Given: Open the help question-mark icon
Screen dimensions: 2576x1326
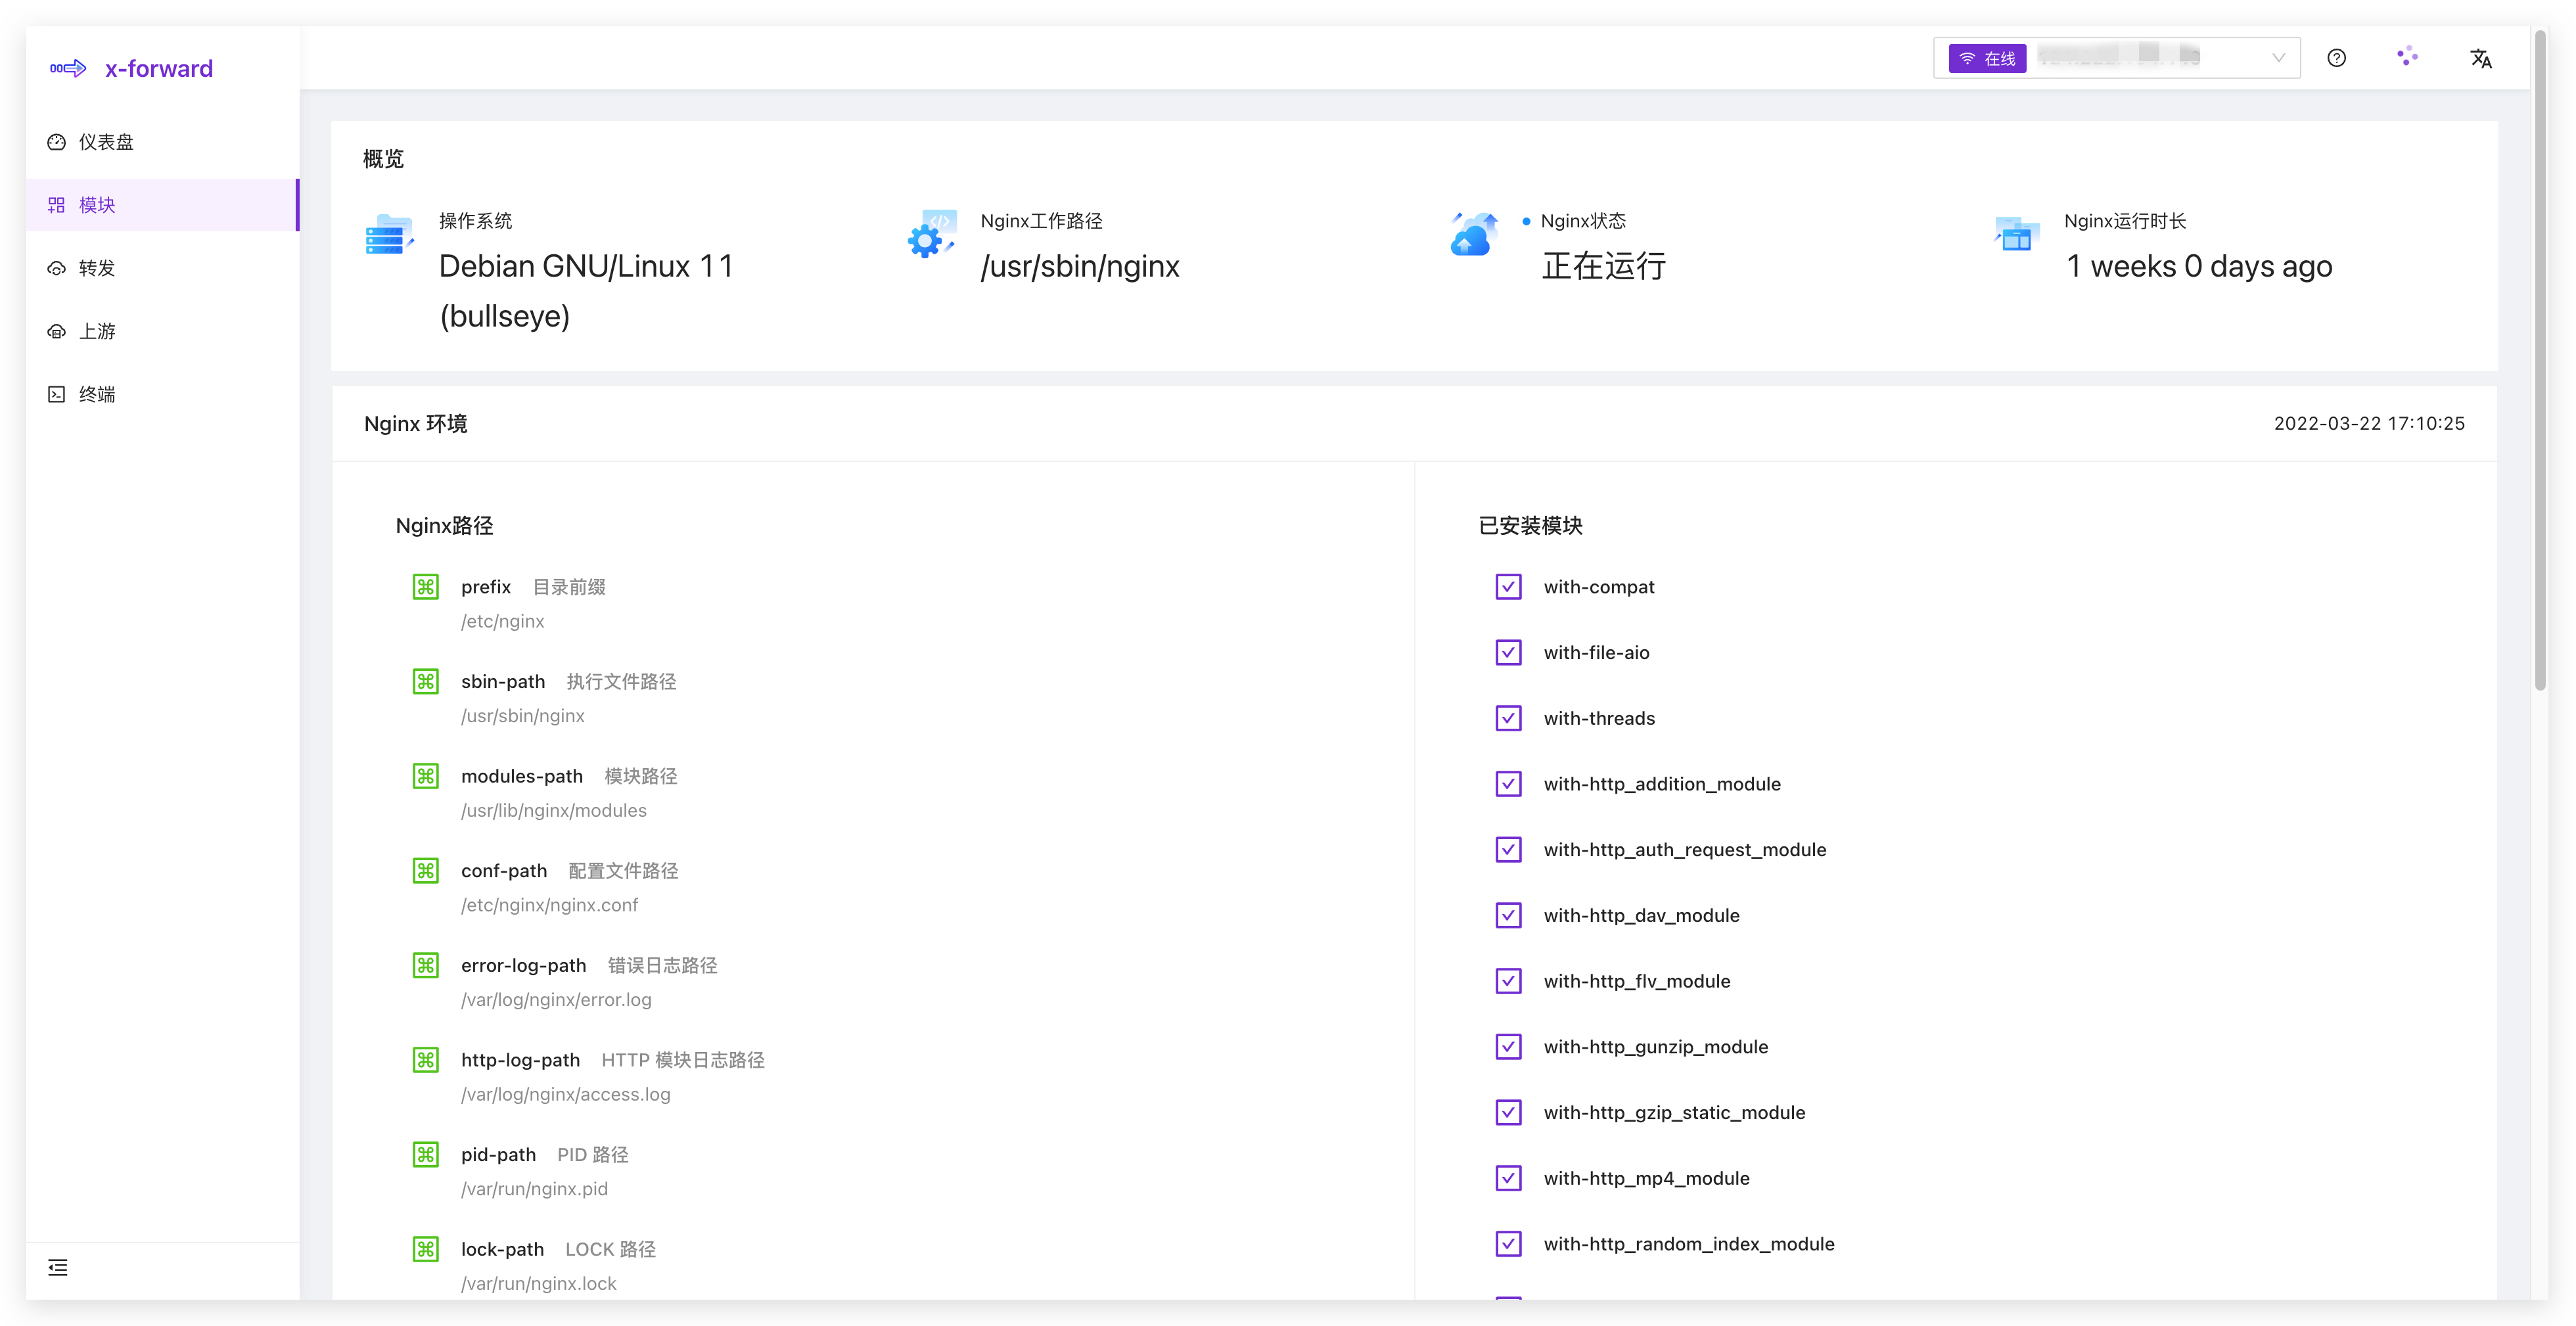Looking at the screenshot, I should pos(2336,58).
